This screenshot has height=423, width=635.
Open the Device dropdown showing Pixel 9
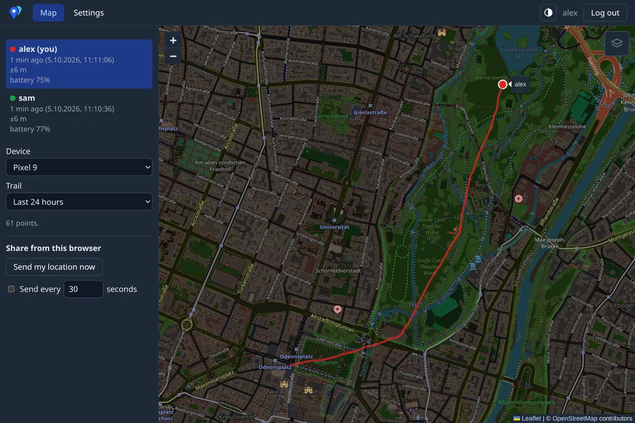pyautogui.click(x=79, y=167)
